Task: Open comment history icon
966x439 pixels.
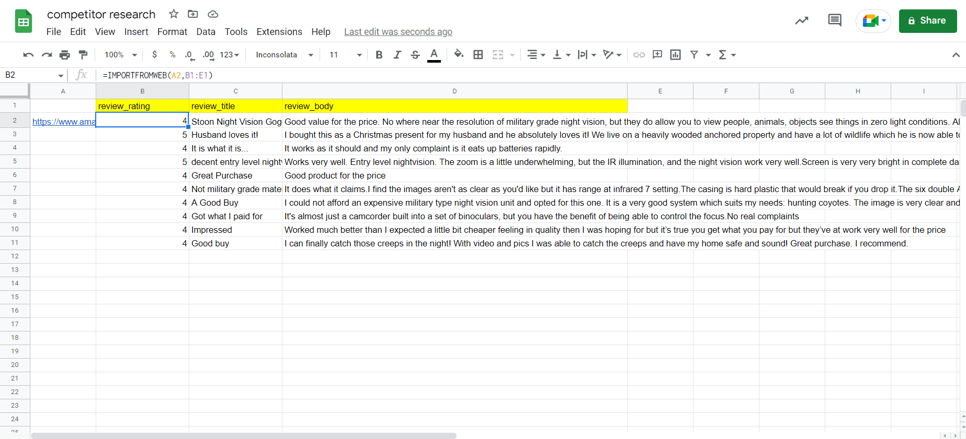Action: coord(835,21)
